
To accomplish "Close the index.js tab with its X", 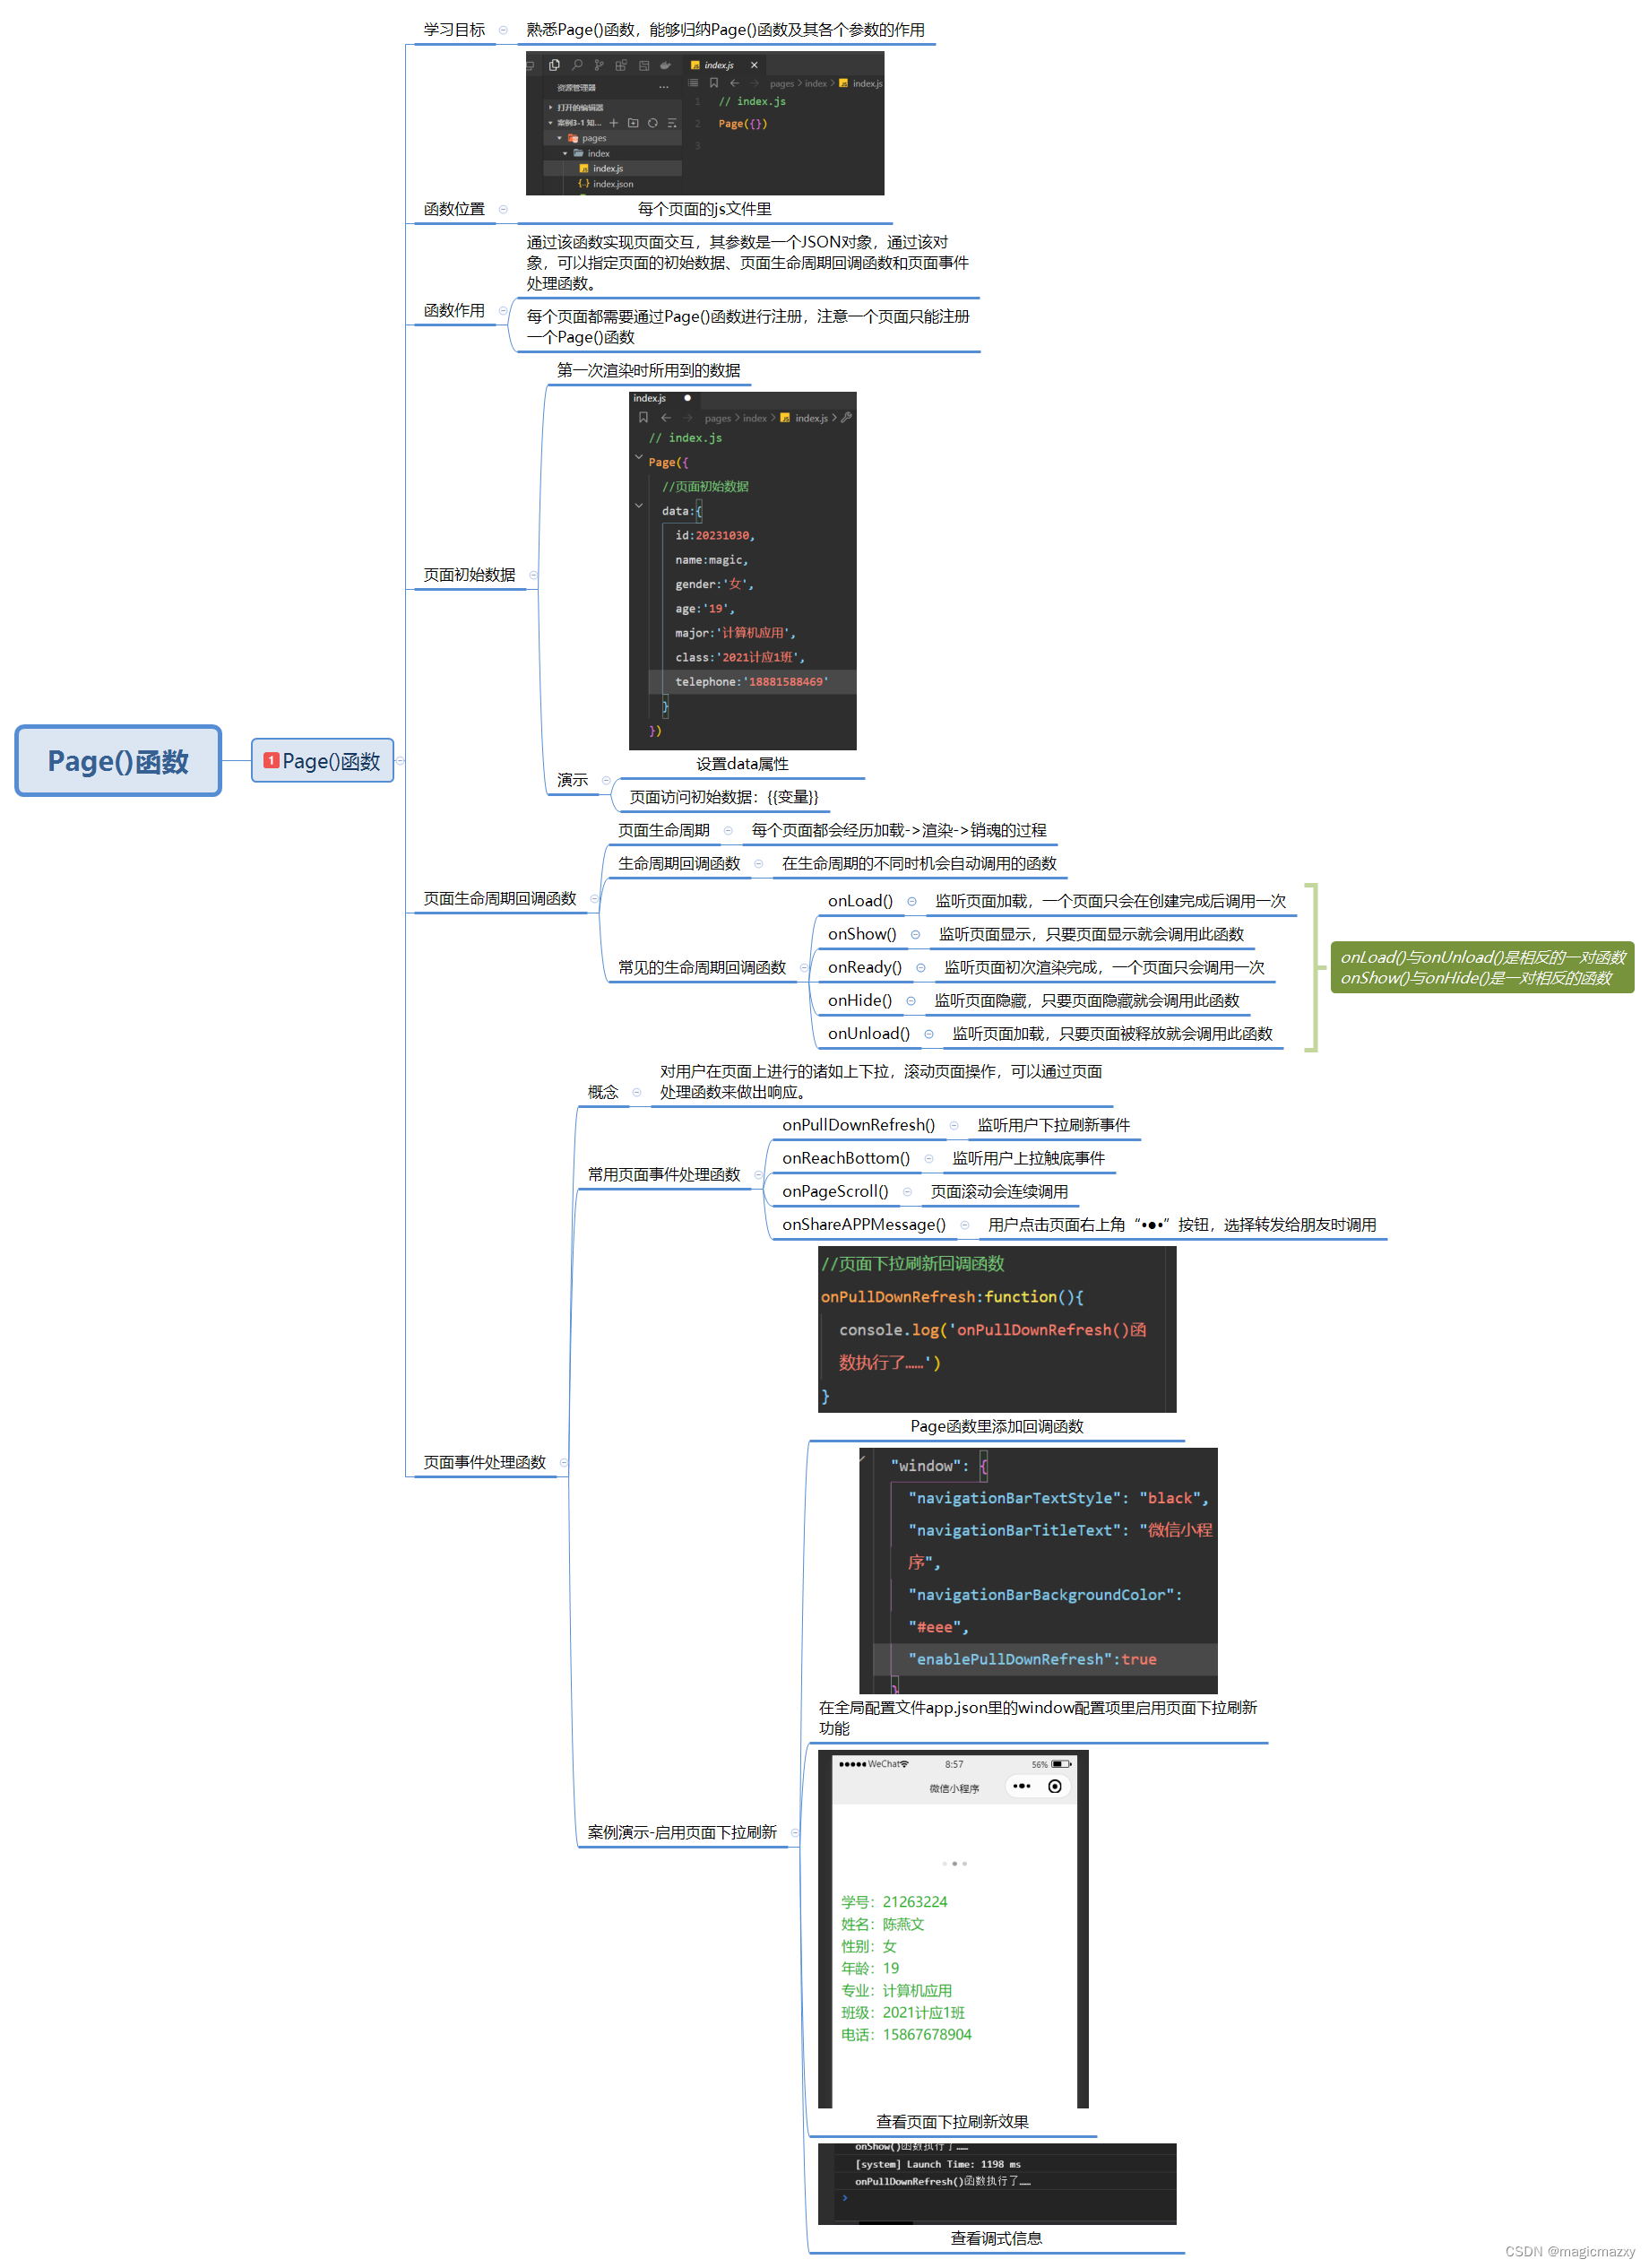I will [x=754, y=65].
